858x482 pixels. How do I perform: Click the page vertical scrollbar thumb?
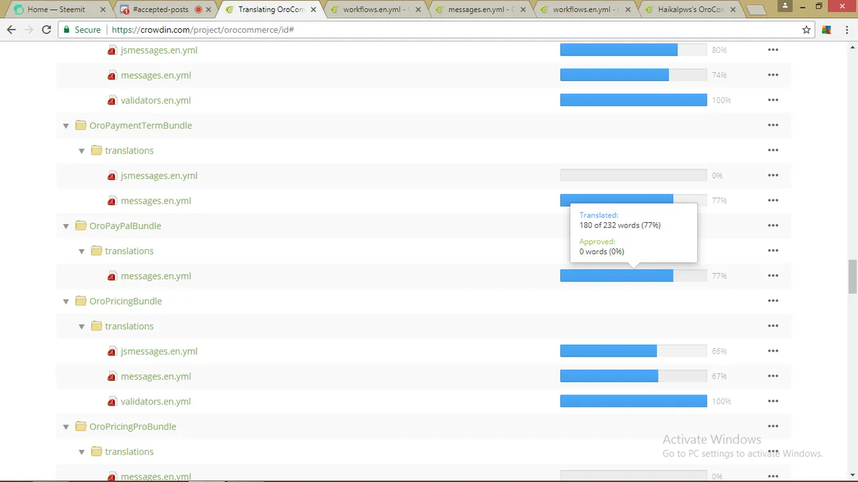pos(853,276)
